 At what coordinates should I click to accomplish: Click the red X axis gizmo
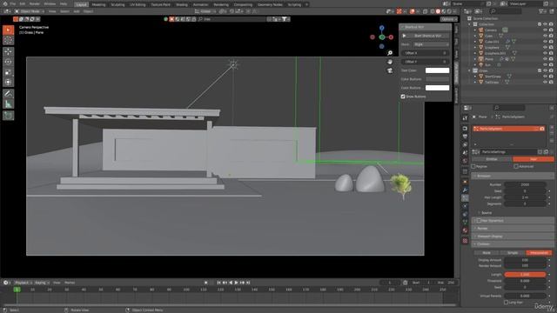391,37
